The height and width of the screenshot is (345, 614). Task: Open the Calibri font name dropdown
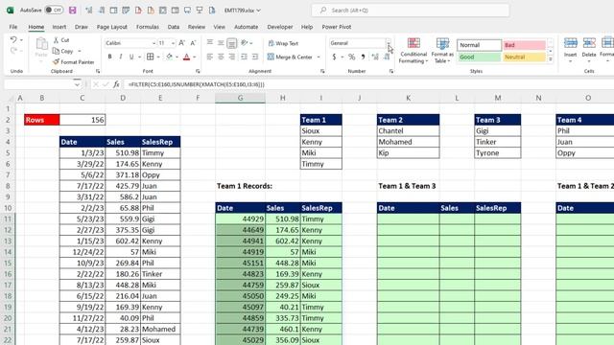coord(153,43)
